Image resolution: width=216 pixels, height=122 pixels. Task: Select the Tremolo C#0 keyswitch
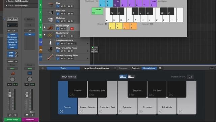(77, 89)
